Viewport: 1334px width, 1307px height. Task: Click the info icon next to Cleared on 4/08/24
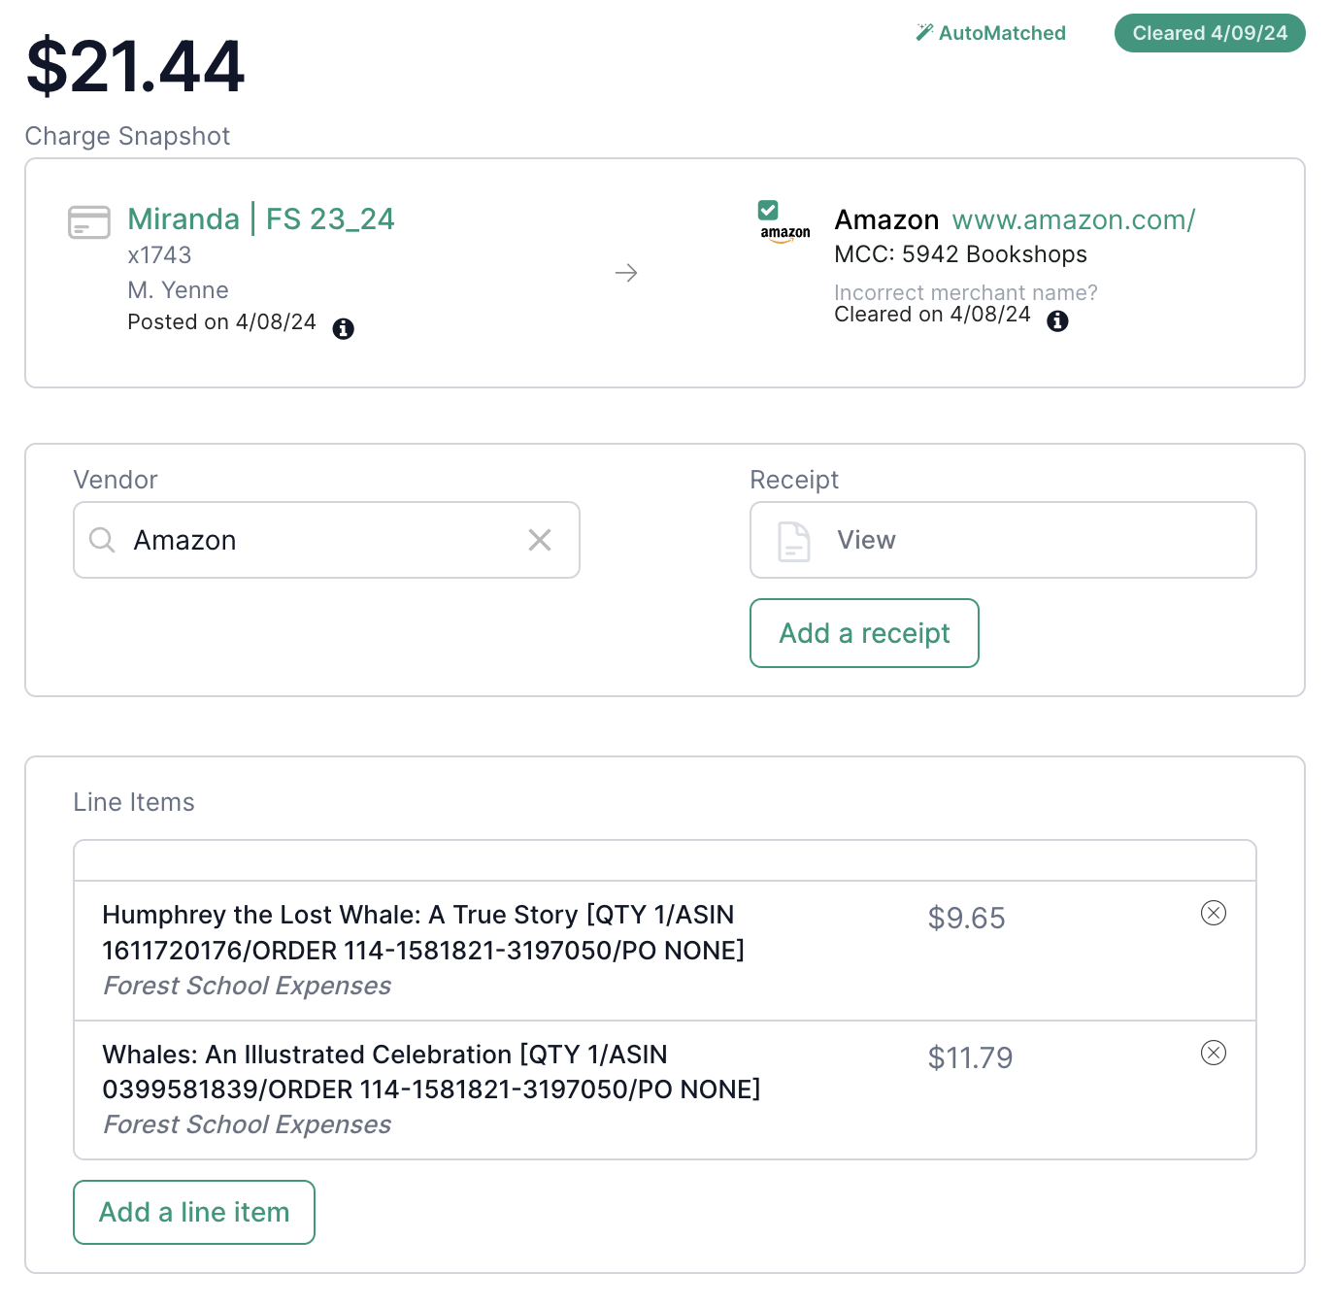1057,320
